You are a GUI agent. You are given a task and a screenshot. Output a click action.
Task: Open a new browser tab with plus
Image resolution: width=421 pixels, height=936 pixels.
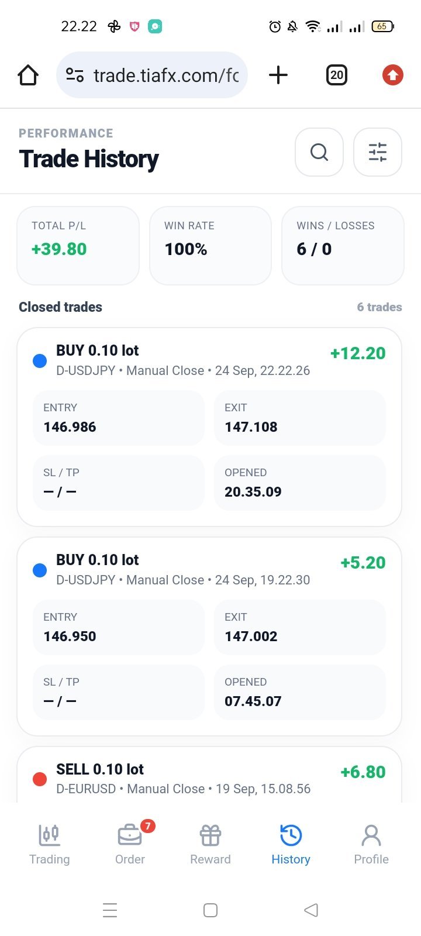point(278,75)
